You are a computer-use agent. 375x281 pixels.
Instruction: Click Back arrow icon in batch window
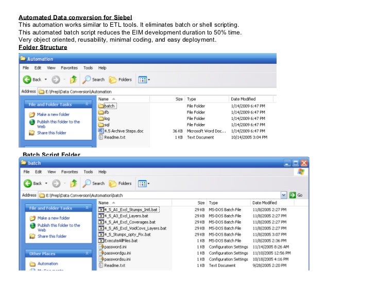(x=27, y=183)
